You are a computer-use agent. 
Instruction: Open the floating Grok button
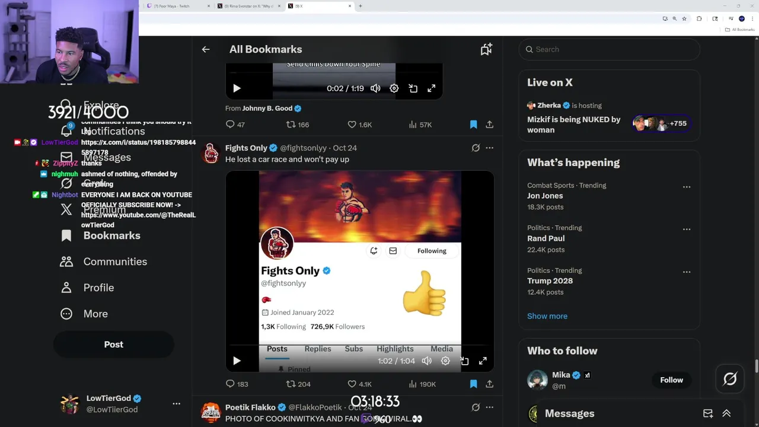(730, 379)
